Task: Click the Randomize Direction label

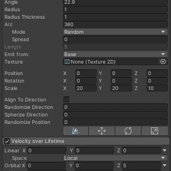Action: coord(29,107)
